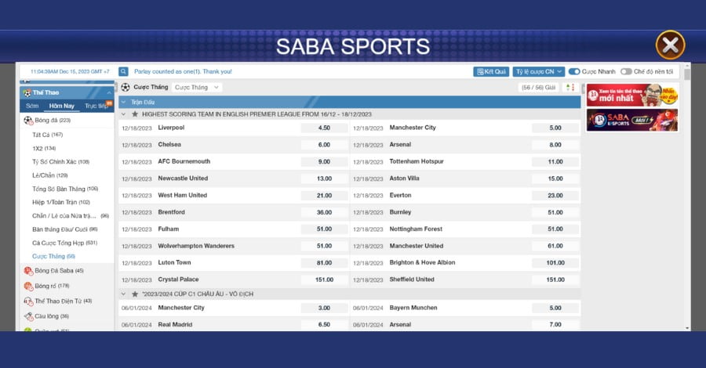Click the Thể Thao soccer ball icon
Viewport: 706px width, 368px height.
pyautogui.click(x=27, y=92)
